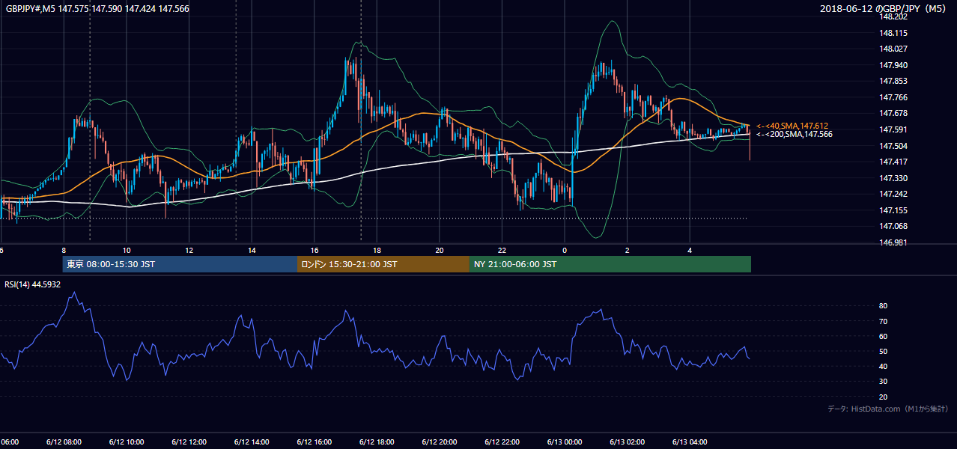Image resolution: width=957 pixels, height=449 pixels.
Task: Click price axis label 147.417
Action: tap(894, 162)
